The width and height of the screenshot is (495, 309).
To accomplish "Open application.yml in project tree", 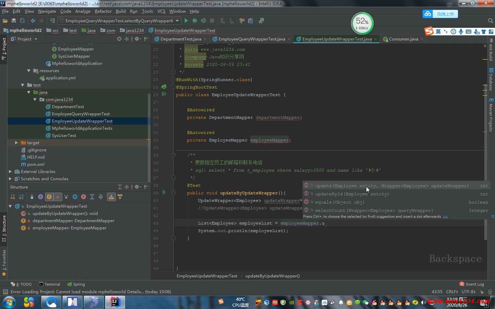I will click(60, 78).
